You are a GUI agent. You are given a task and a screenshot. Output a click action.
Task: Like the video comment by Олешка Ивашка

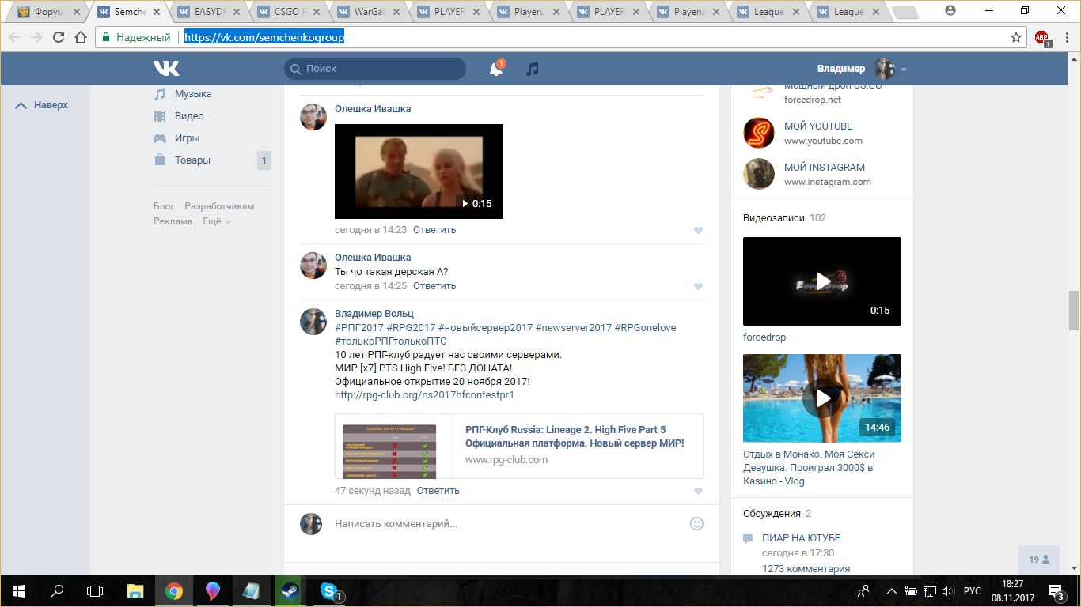coord(698,231)
